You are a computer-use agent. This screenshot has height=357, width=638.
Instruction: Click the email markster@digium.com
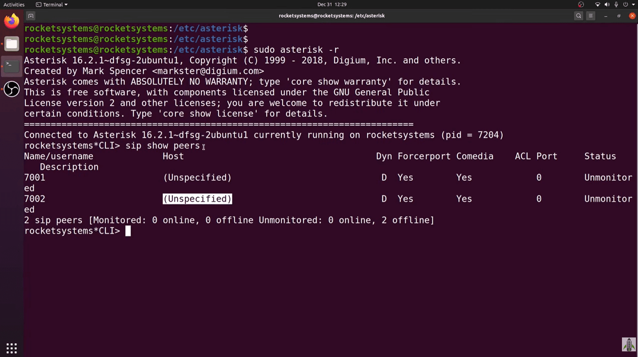coord(208,71)
